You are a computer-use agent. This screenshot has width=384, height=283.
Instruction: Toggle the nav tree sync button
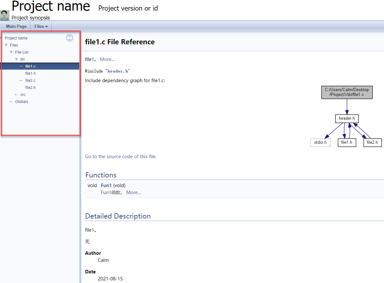(70, 38)
